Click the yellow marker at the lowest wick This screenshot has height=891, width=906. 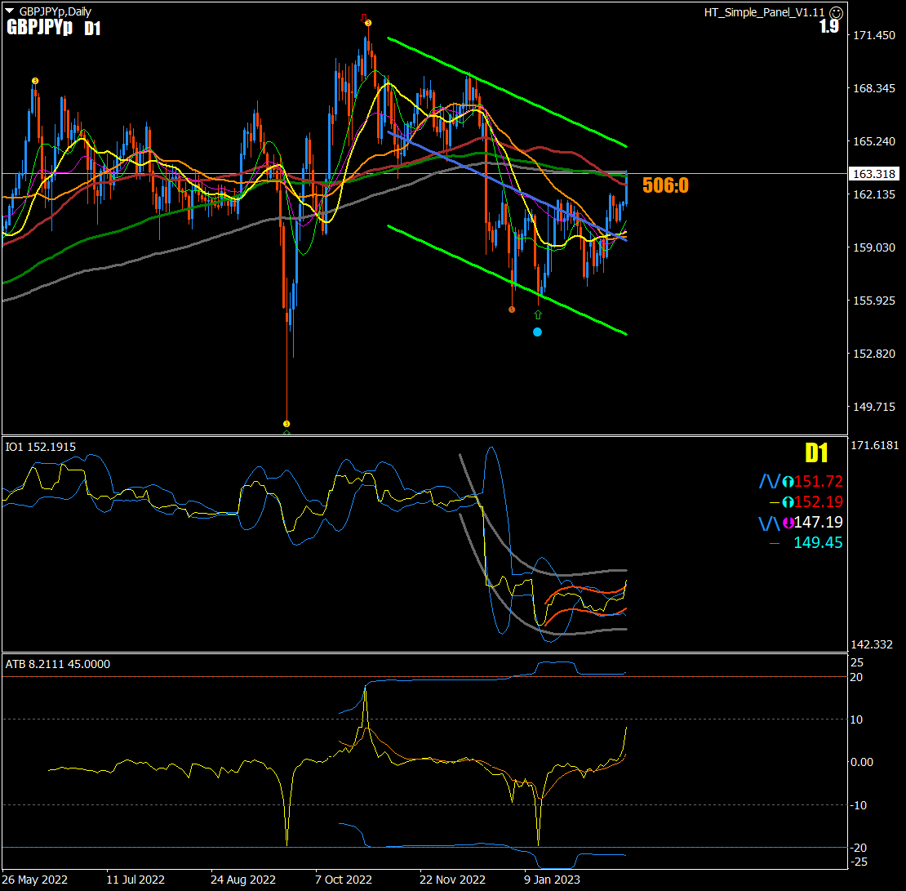[x=286, y=424]
